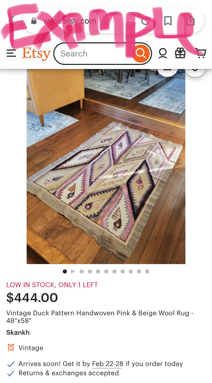
Task: Open the Skankh shop link
Action: (x=18, y=332)
